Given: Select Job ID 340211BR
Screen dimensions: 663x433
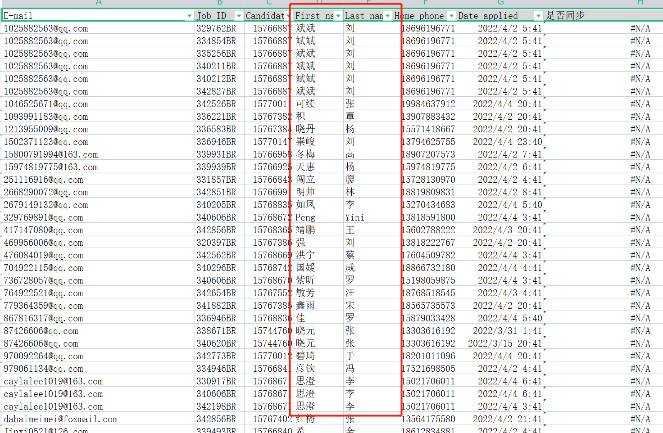Looking at the screenshot, I should [x=216, y=66].
